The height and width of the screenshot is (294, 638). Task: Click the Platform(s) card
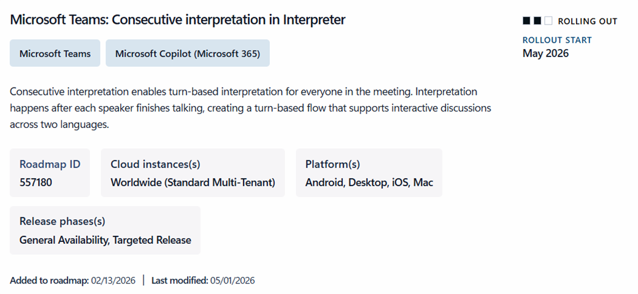point(369,173)
